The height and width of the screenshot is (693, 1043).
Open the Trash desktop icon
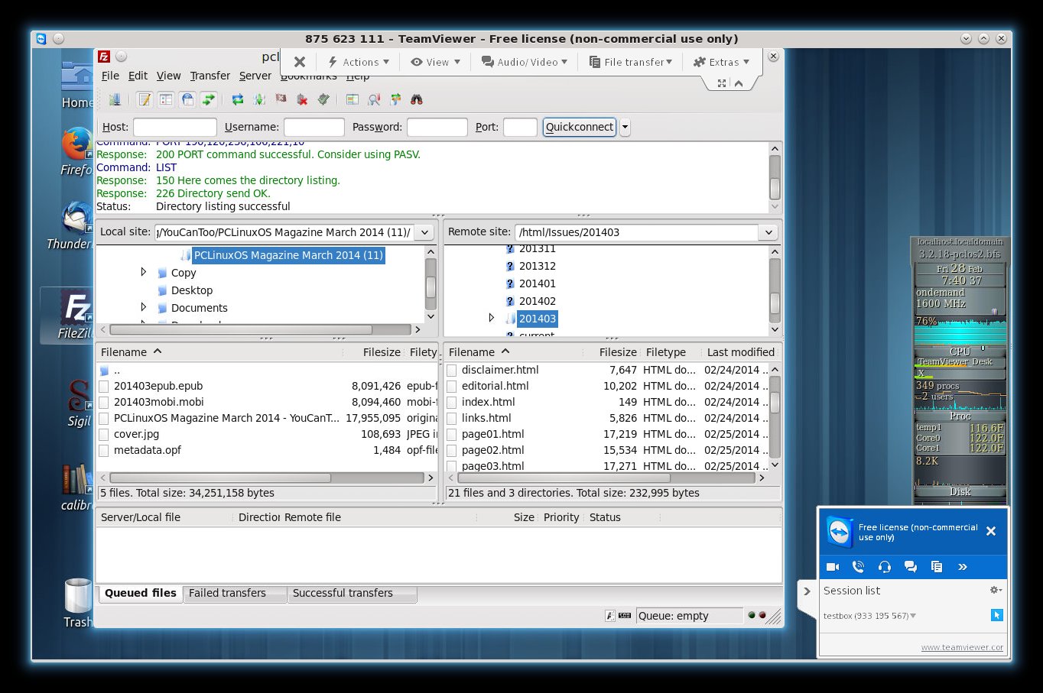tap(78, 603)
